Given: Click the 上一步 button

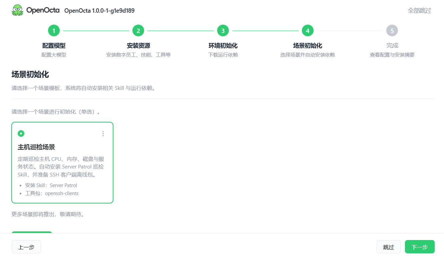Looking at the screenshot, I should (x=26, y=247).
